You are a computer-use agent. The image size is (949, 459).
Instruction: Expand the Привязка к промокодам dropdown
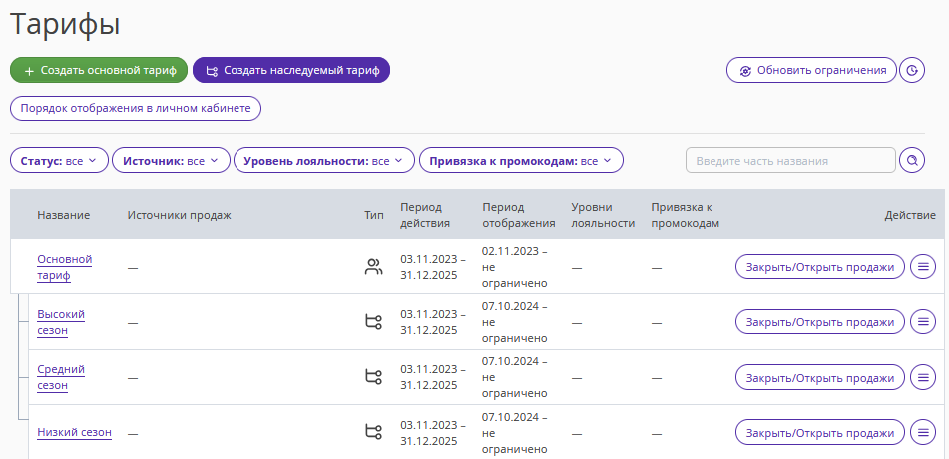click(x=521, y=161)
